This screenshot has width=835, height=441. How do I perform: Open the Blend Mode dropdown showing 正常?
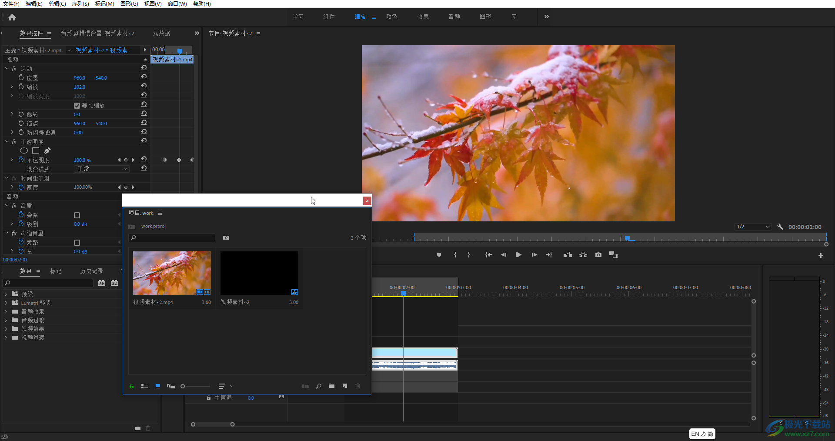click(x=102, y=169)
